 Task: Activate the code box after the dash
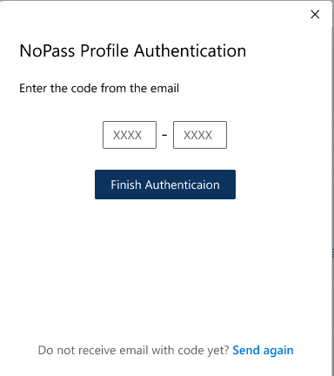[200, 135]
